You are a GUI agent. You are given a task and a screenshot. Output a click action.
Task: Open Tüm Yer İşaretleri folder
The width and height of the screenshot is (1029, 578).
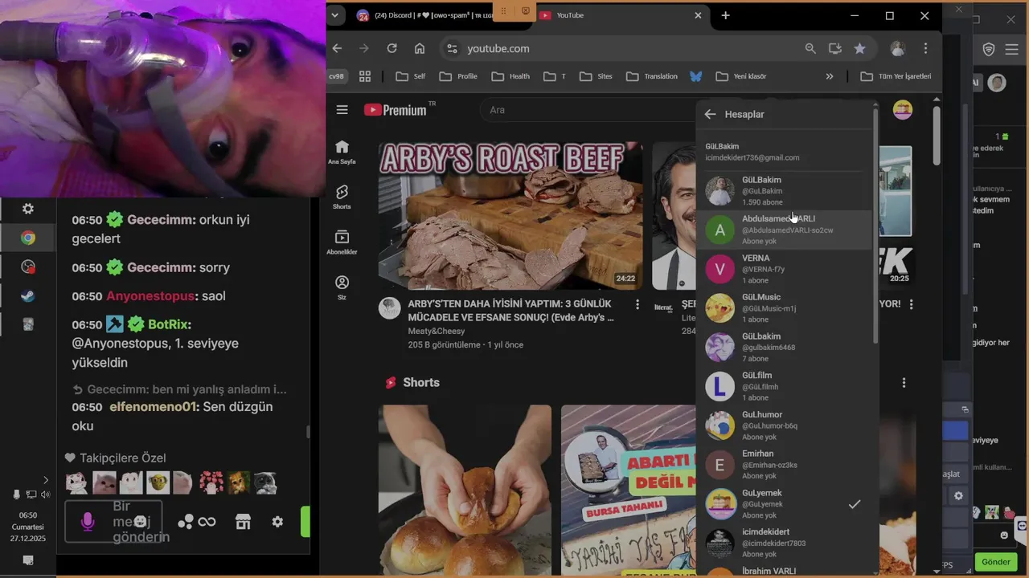pyautogui.click(x=896, y=76)
